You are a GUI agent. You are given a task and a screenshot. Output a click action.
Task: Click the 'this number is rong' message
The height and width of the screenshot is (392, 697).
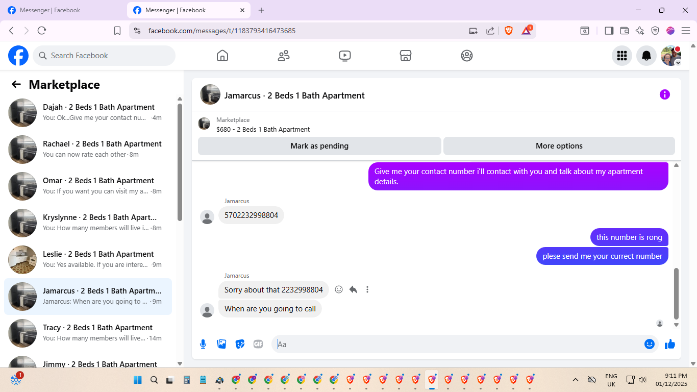629,237
